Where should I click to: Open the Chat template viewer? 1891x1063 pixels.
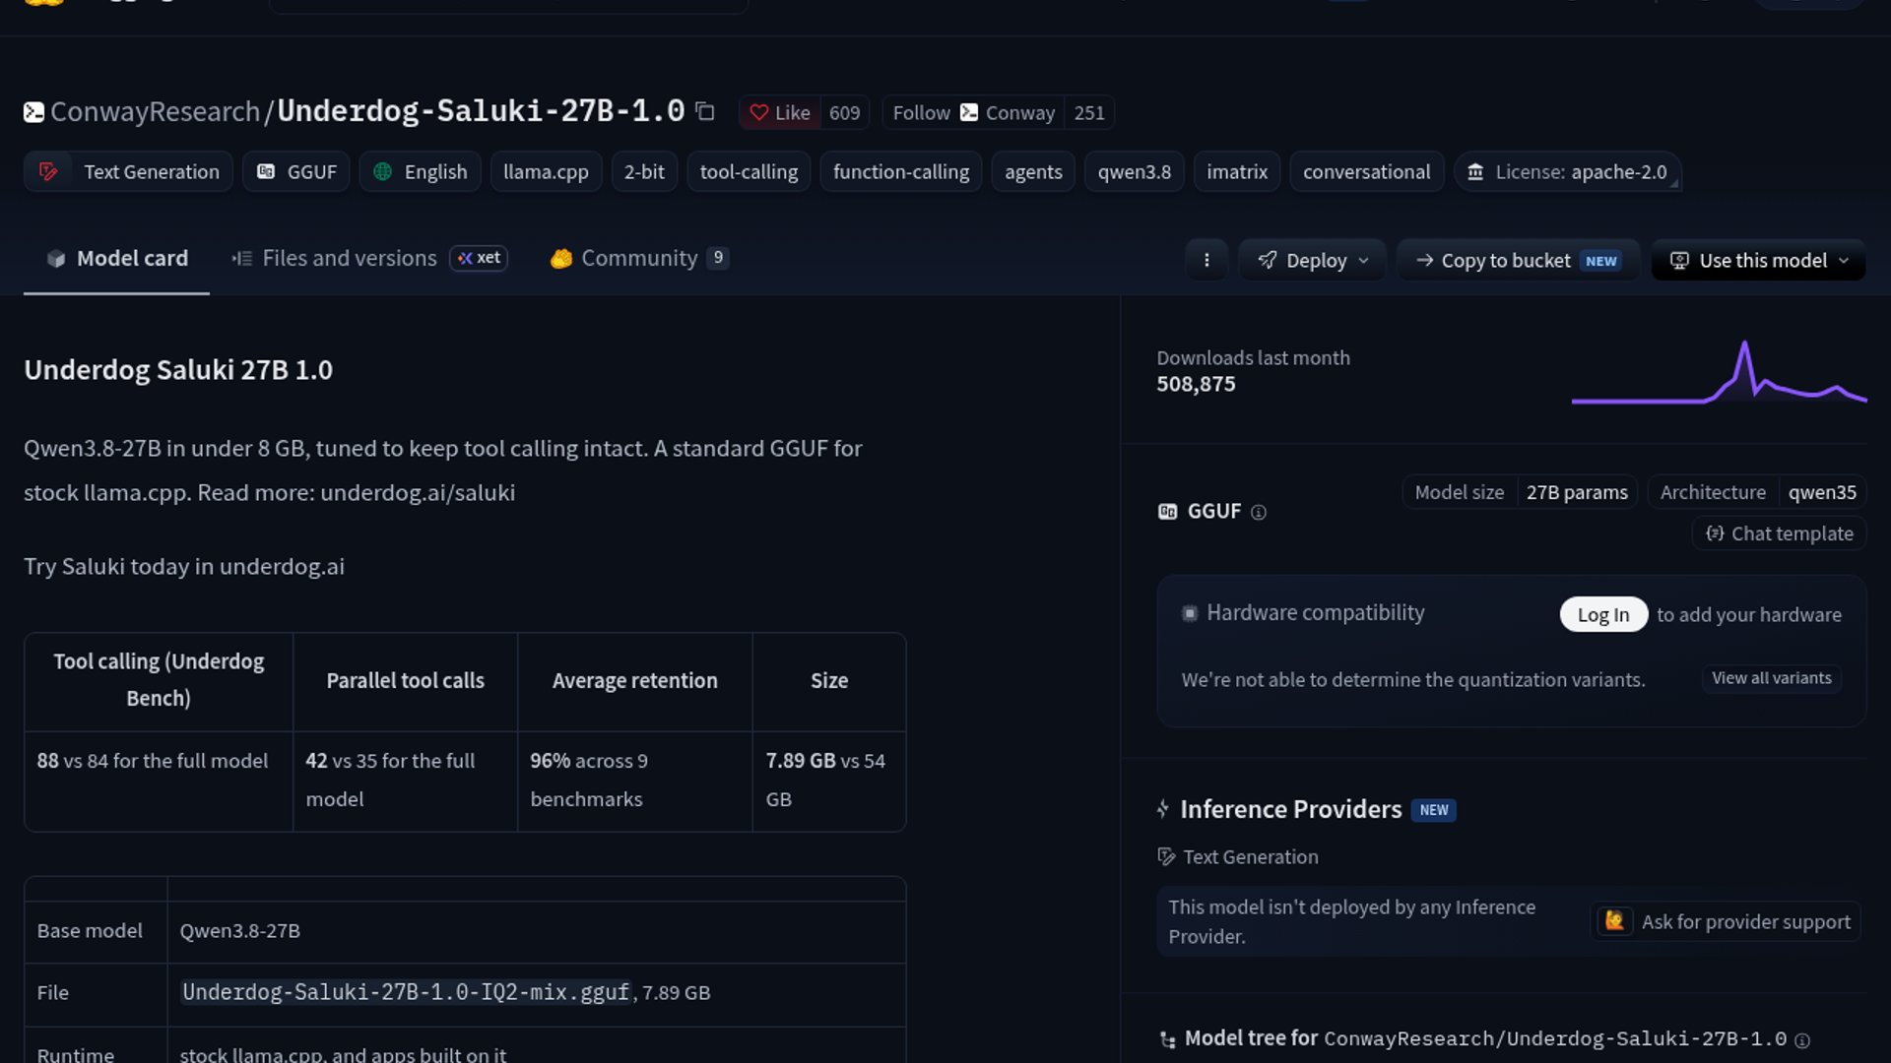tap(1780, 533)
